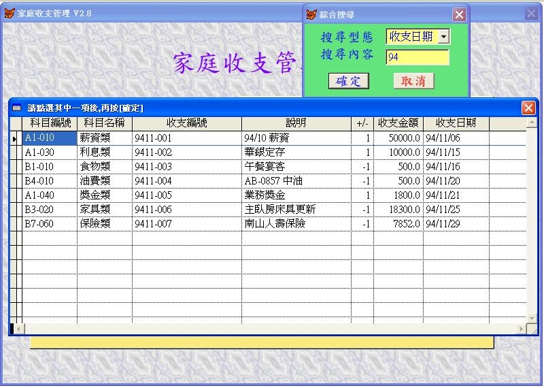Image resolution: width=544 pixels, height=388 pixels.
Task: Click the 說明 column header
Action: point(296,123)
